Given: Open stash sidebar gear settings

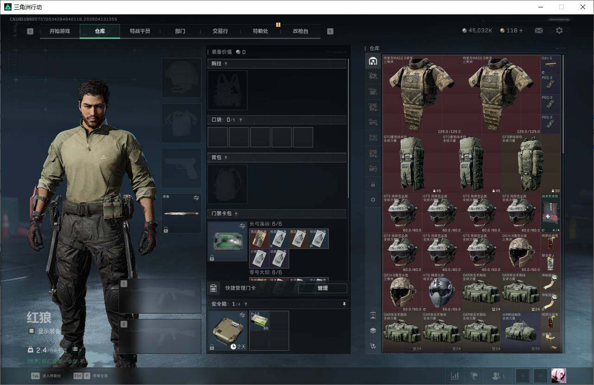Looking at the screenshot, I should coord(373,200).
